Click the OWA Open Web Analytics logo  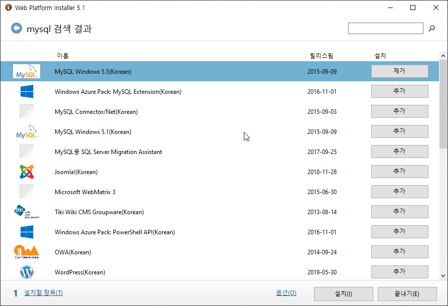(x=27, y=252)
